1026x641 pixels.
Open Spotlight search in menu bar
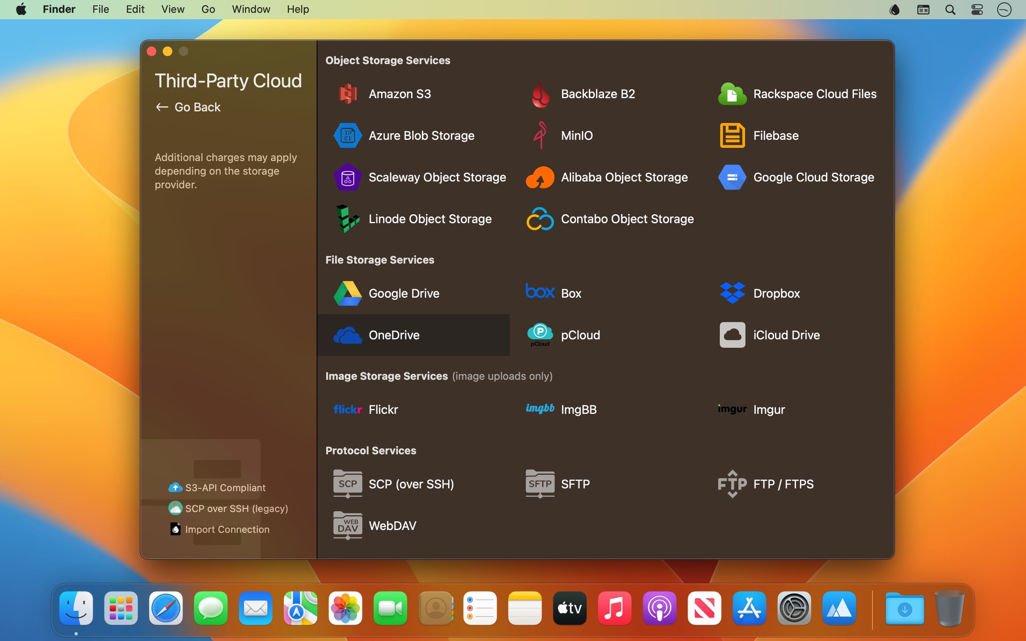[x=950, y=9]
